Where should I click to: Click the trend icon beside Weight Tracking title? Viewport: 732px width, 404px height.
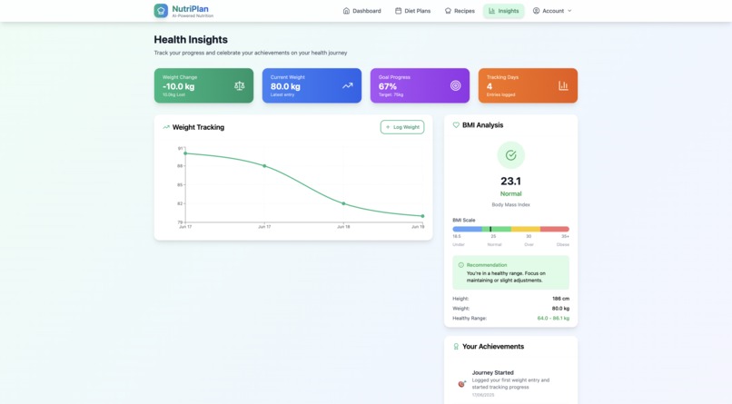(x=165, y=127)
